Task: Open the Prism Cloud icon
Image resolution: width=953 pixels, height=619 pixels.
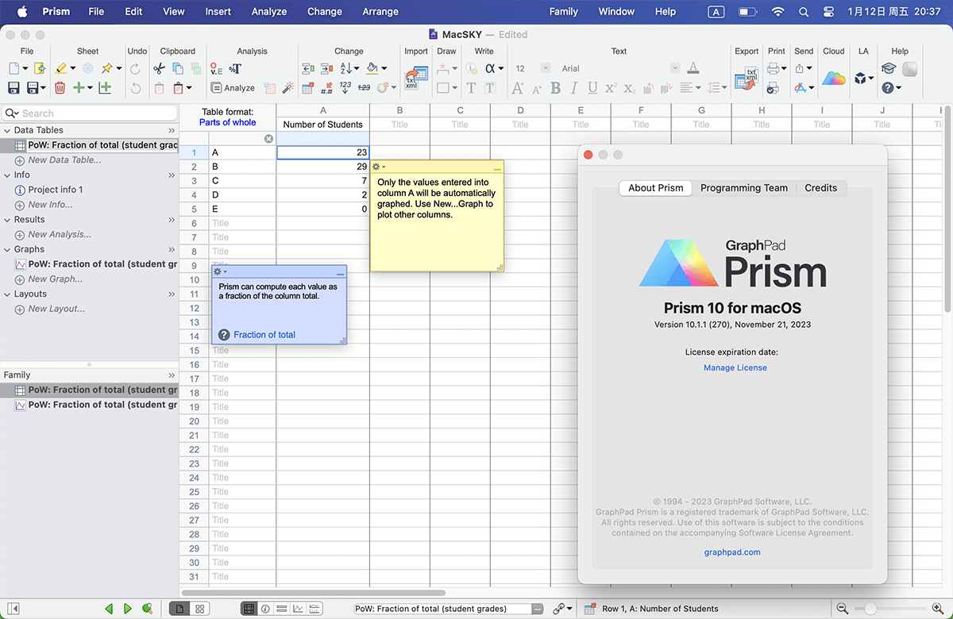Action: (x=834, y=78)
